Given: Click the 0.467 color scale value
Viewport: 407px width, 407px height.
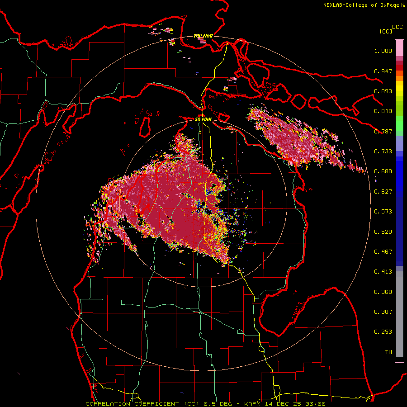Looking at the screenshot, I should [x=383, y=252].
